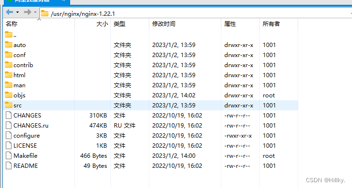Select the file name 'man'
The height and width of the screenshot is (188, 352).
[x=19, y=85]
